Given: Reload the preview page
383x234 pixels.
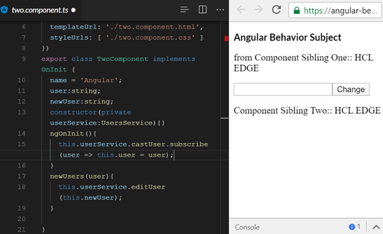Looking at the screenshot, I should pyautogui.click(x=276, y=10).
